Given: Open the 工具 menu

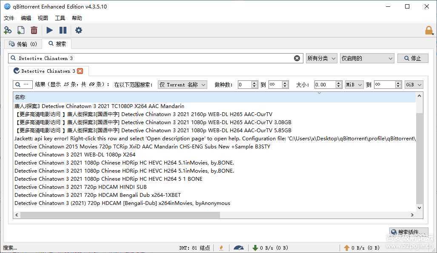Looking at the screenshot, I should coord(60,18).
